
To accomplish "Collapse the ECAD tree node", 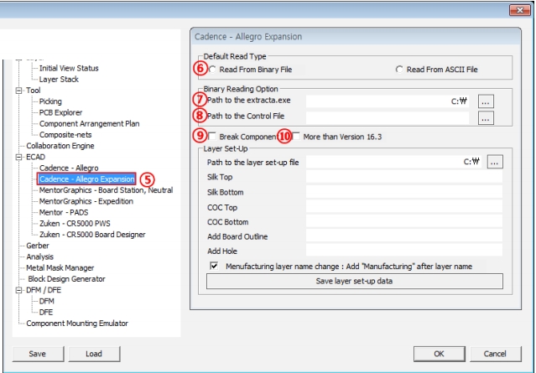I will (18, 157).
